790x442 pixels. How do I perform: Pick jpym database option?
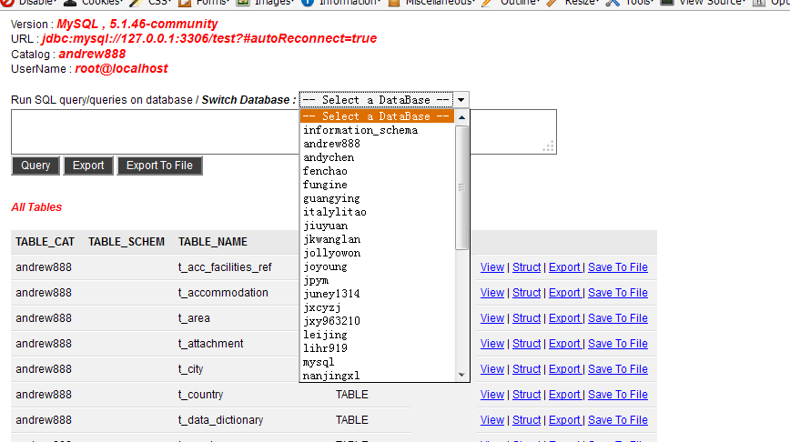point(377,280)
